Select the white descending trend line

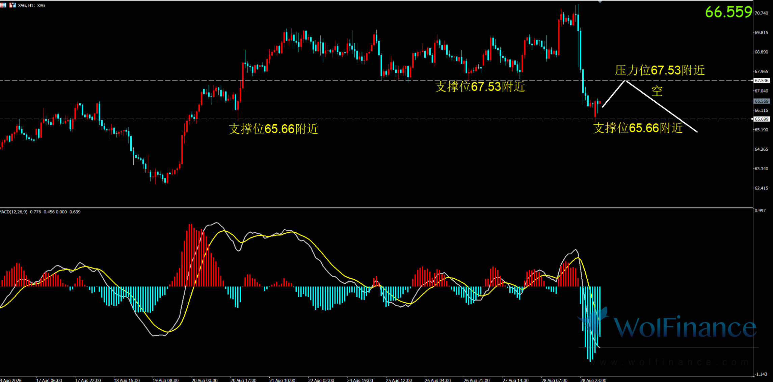662,106
